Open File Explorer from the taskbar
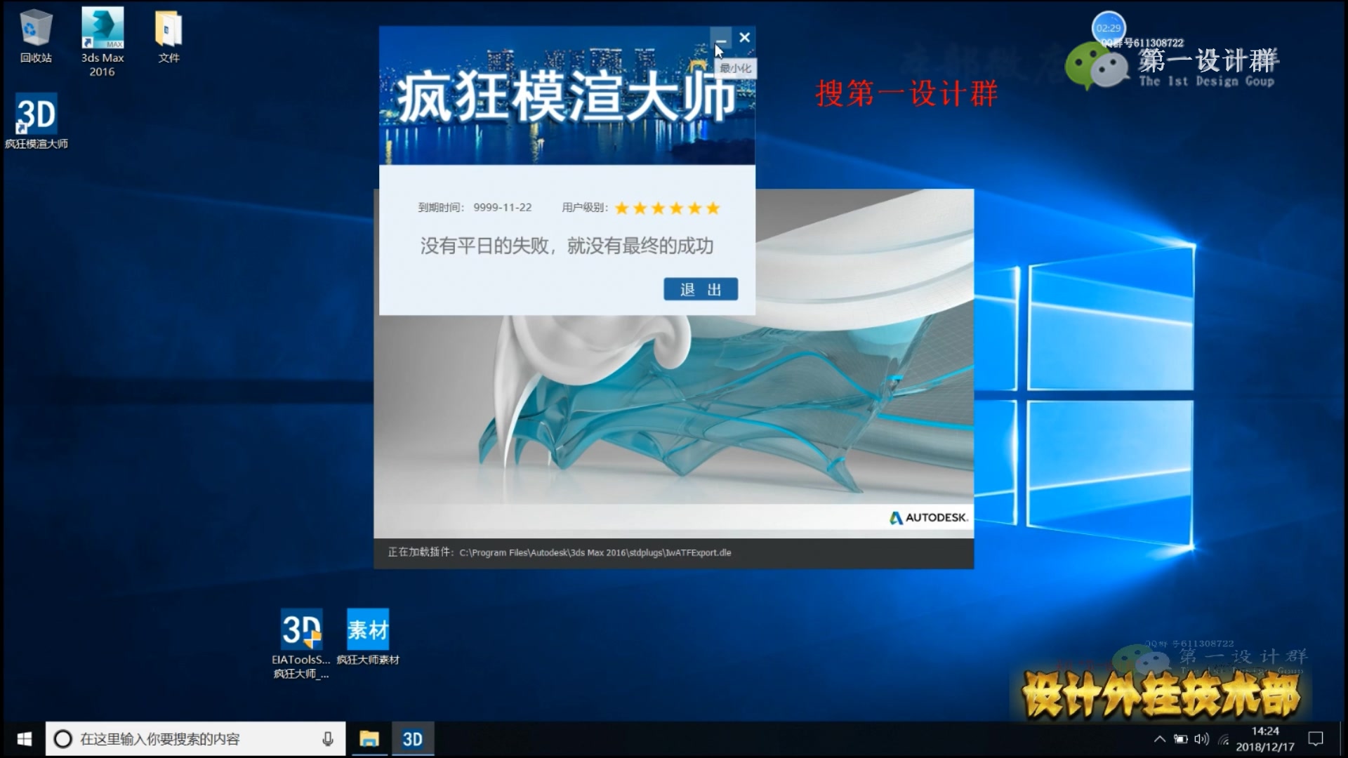The width and height of the screenshot is (1348, 758). [x=369, y=739]
